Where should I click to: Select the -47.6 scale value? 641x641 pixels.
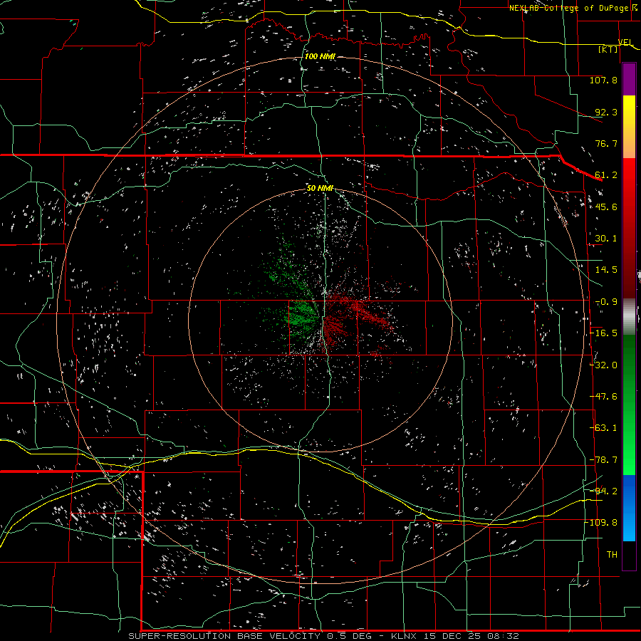[x=604, y=397]
